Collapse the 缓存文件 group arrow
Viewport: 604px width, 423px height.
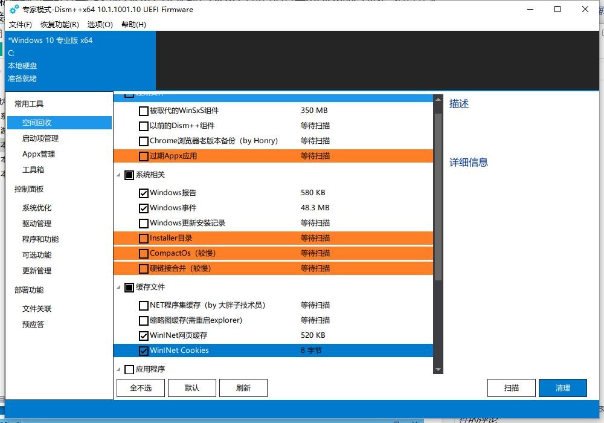click(118, 288)
